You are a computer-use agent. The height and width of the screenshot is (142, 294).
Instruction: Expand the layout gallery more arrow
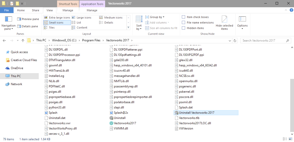point(128,28)
